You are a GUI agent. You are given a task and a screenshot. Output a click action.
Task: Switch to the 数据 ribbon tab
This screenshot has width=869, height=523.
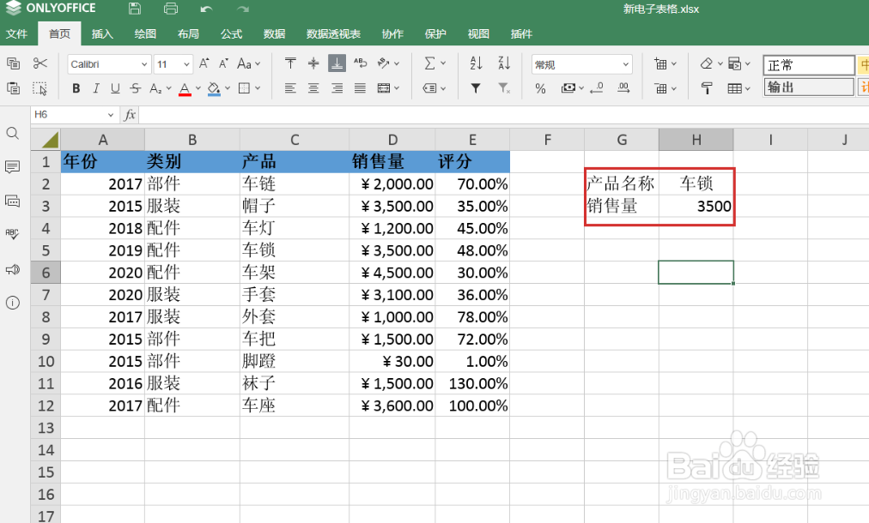tap(274, 34)
